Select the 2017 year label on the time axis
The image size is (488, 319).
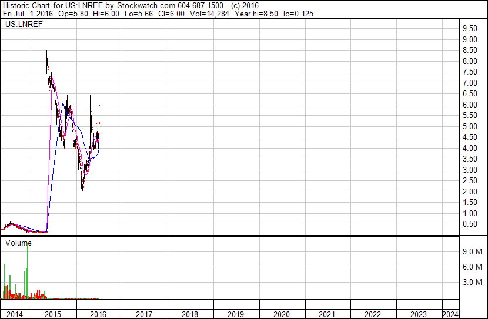click(x=144, y=314)
